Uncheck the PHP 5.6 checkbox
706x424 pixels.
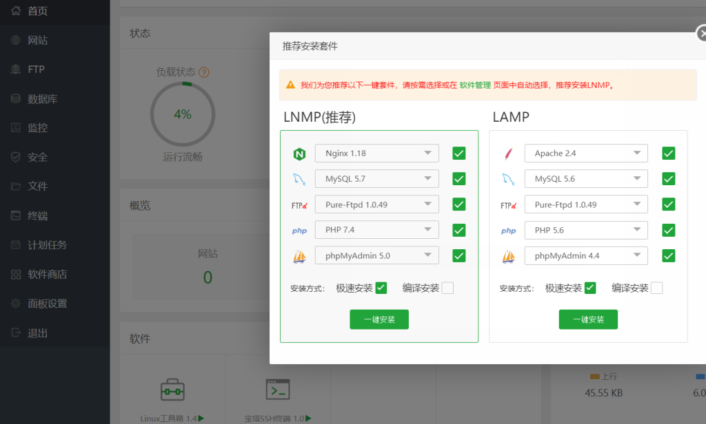669,230
